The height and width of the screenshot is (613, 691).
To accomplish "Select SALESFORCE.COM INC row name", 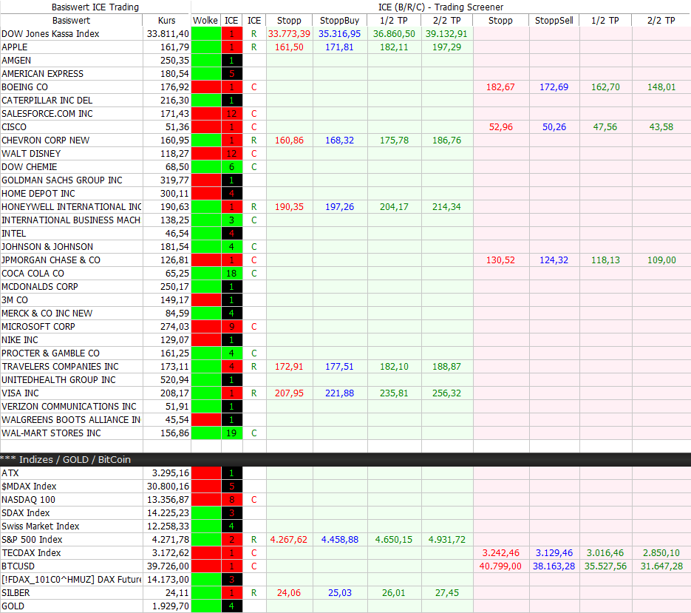I will point(47,114).
